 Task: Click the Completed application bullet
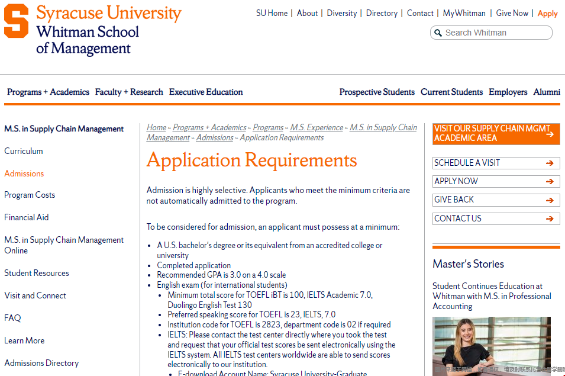pyautogui.click(x=193, y=265)
